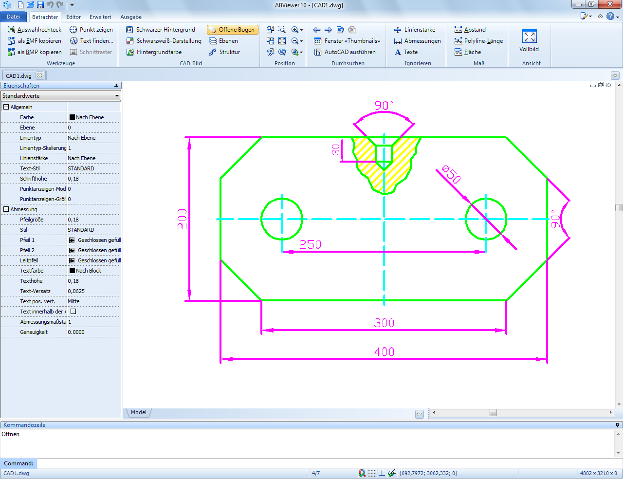Click the Command input field

point(326,463)
